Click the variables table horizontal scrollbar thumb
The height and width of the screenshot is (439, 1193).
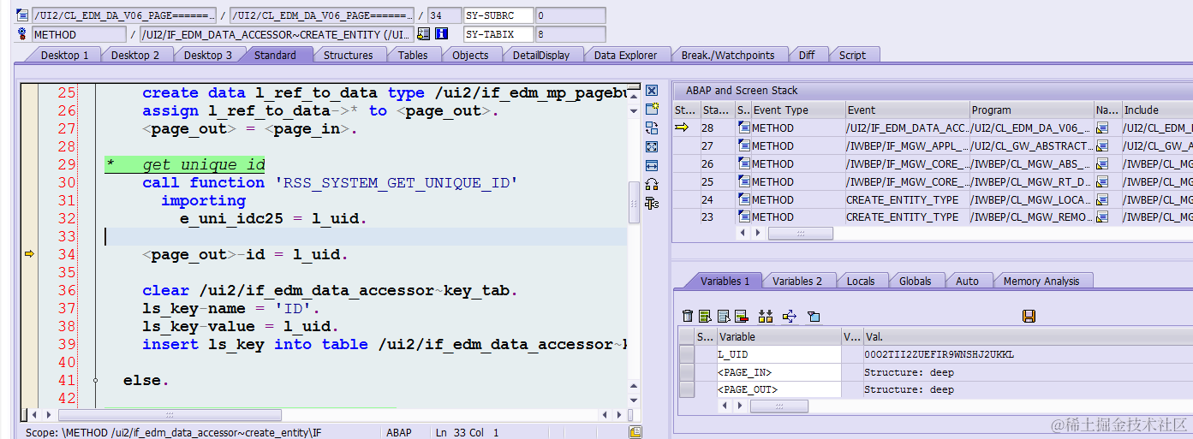point(778,406)
